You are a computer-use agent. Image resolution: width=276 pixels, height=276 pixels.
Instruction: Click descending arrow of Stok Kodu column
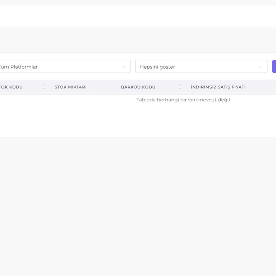point(44,89)
